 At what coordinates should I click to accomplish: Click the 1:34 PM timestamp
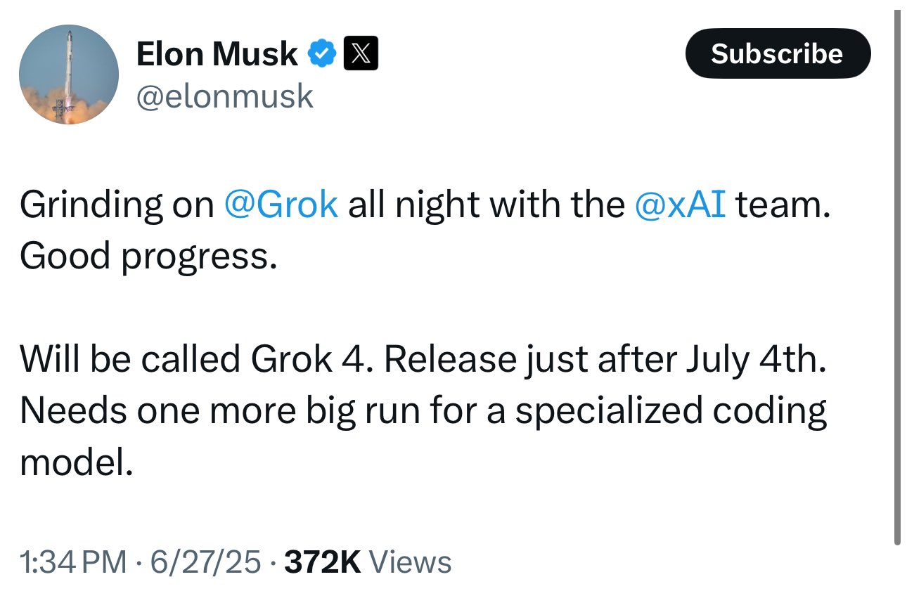[x=75, y=562]
